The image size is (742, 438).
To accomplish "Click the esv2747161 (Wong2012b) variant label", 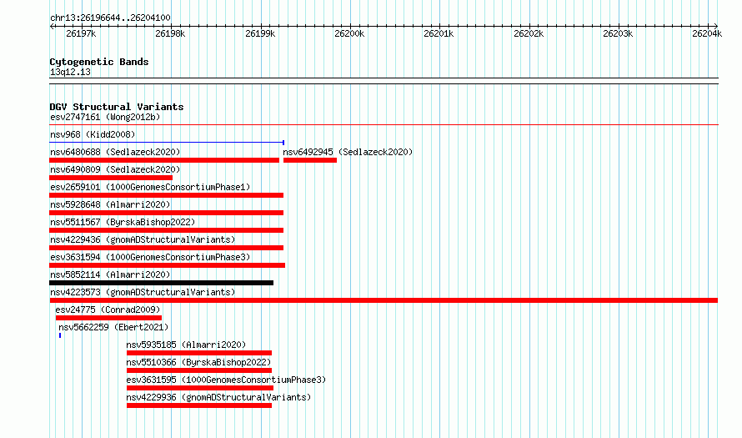I will coord(105,117).
